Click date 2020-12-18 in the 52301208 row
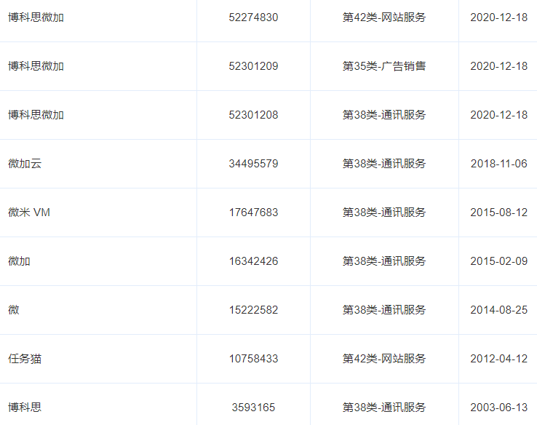Viewport: 537px width, 425px height. pyautogui.click(x=499, y=115)
